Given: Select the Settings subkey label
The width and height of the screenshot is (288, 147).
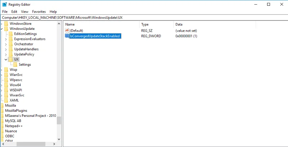Looking at the screenshot, I should 25,65.
